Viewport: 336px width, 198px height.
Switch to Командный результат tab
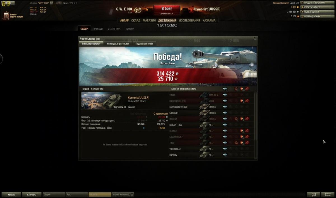pos(118,44)
